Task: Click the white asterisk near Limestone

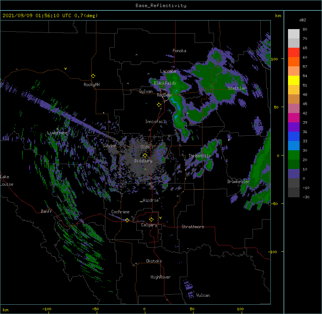Action: pos(57,129)
